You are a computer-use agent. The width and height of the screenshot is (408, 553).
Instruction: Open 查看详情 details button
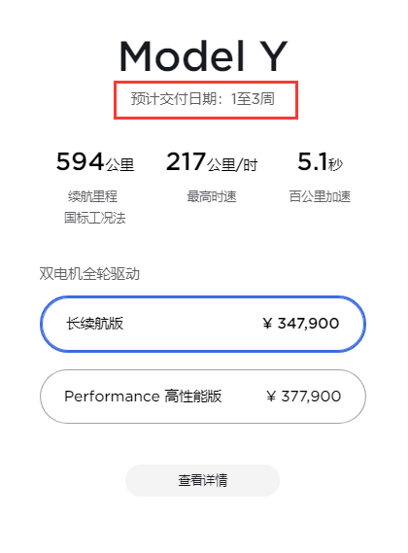pos(202,480)
